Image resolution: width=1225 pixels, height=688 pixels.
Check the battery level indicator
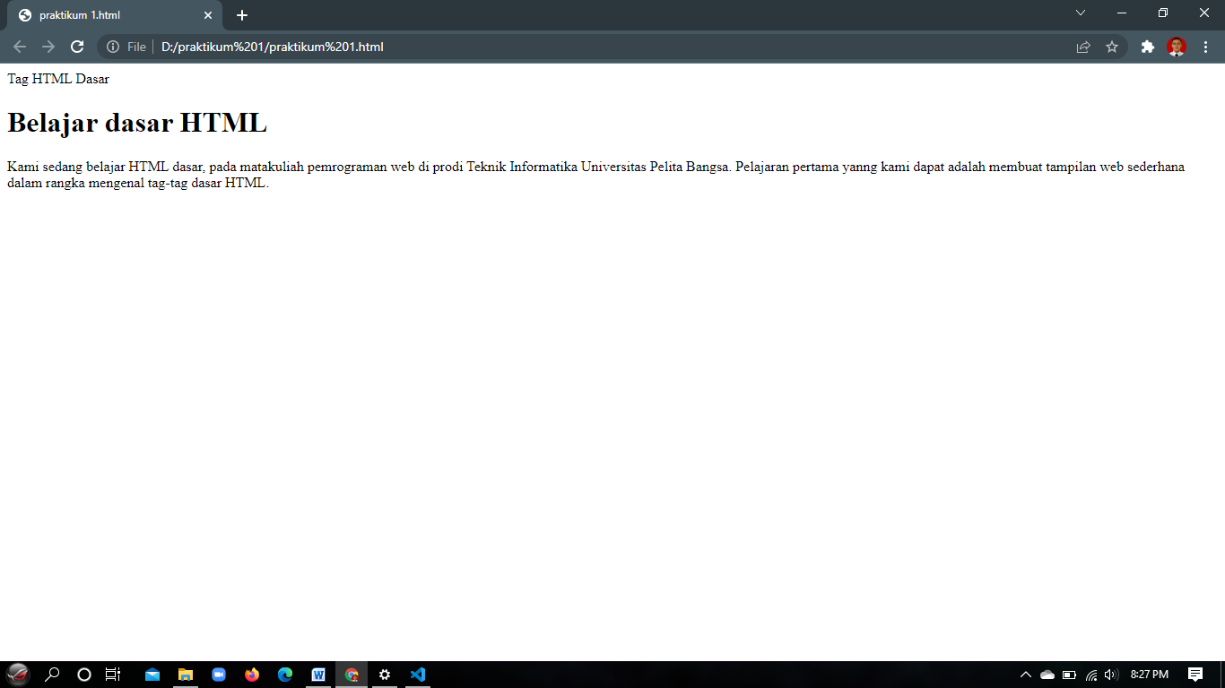[x=1069, y=675]
